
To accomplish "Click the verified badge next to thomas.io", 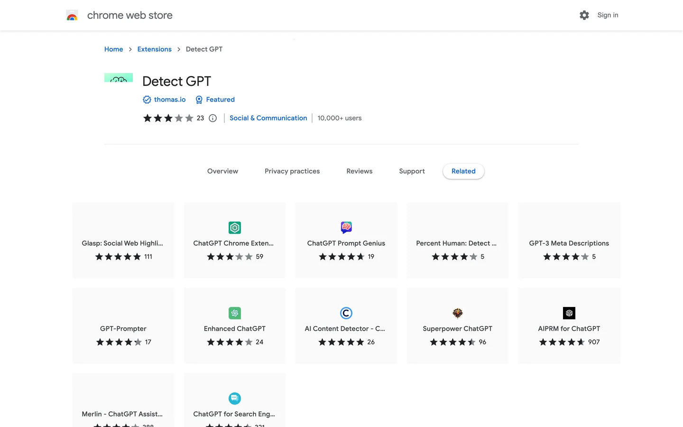I will point(147,100).
